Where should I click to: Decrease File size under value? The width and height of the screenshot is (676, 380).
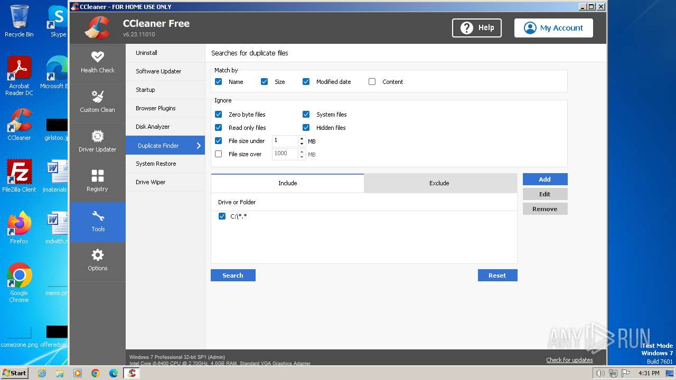pyautogui.click(x=302, y=144)
